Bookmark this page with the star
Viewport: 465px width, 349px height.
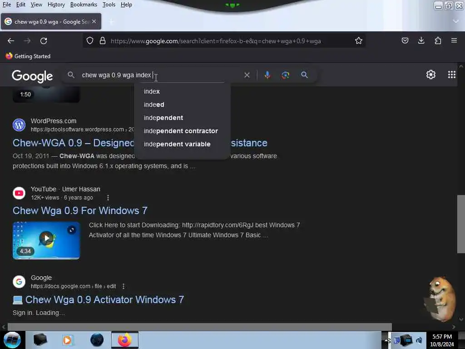click(x=359, y=40)
